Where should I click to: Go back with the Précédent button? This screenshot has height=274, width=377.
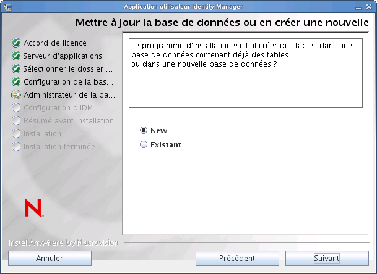237,258
